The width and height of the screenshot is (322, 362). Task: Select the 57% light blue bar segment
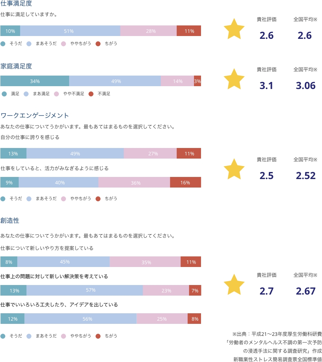pyautogui.click(x=85, y=290)
